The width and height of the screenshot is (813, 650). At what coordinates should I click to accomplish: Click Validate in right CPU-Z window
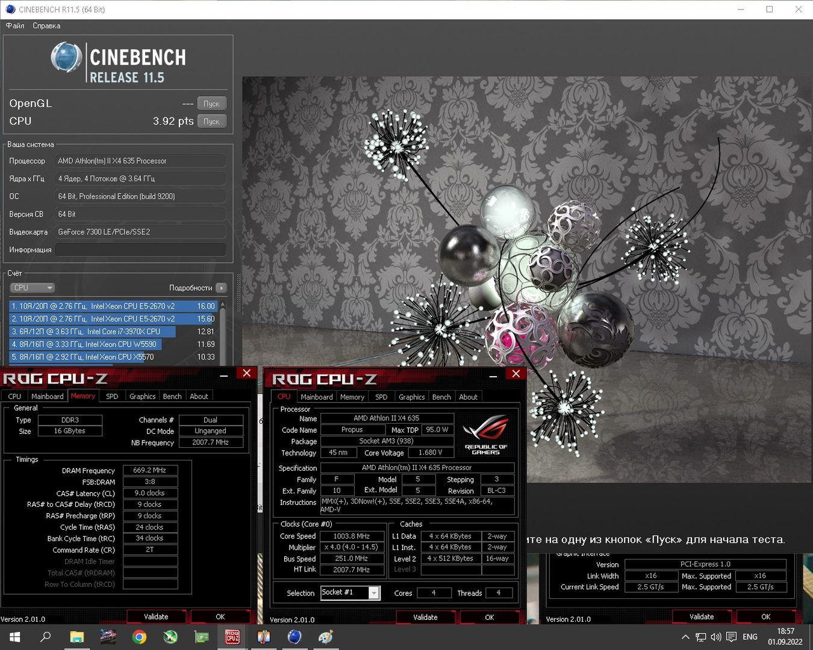tap(702, 617)
